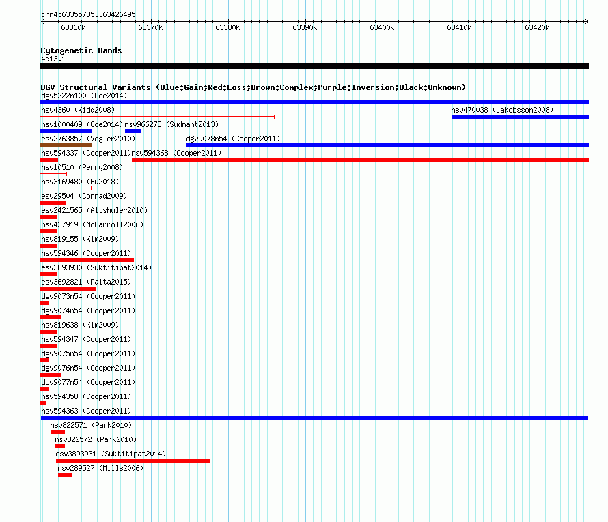Click the blue nsv594363 gain bar
The height and width of the screenshot is (522, 608).
314,418
